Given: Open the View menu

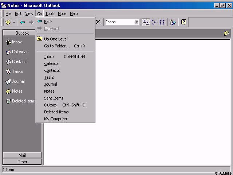Looking at the screenshot, I should (x=29, y=14).
